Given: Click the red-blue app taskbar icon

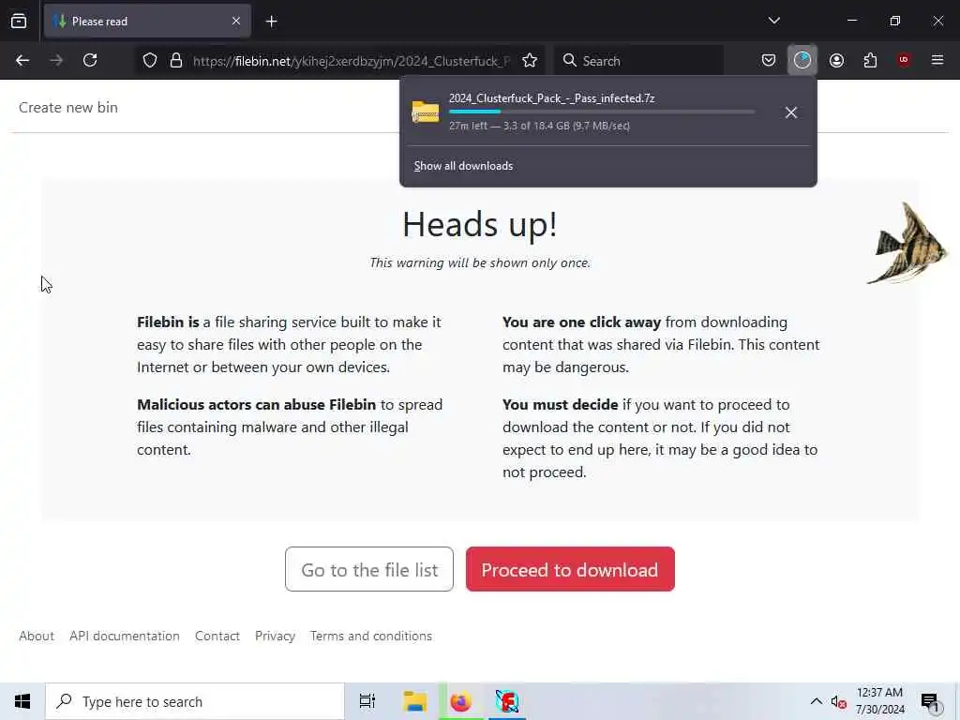Looking at the screenshot, I should [x=507, y=701].
